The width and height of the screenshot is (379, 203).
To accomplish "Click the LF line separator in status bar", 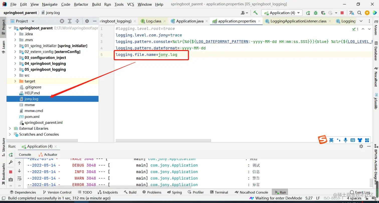I will pos(318,198).
